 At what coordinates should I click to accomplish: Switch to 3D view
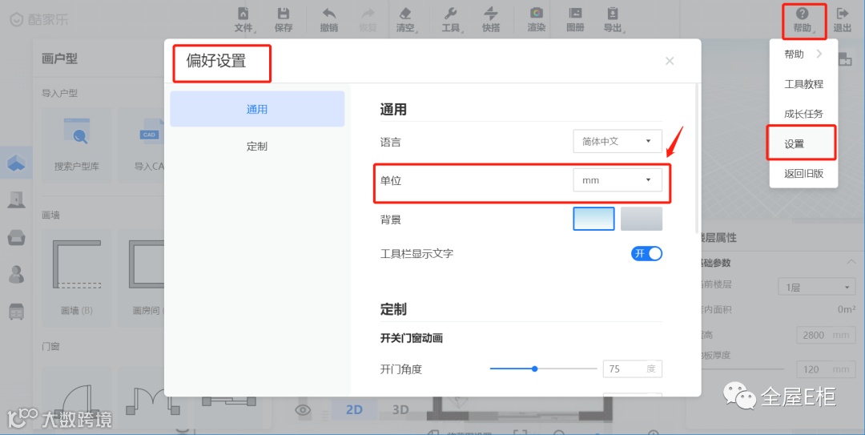pyautogui.click(x=400, y=409)
